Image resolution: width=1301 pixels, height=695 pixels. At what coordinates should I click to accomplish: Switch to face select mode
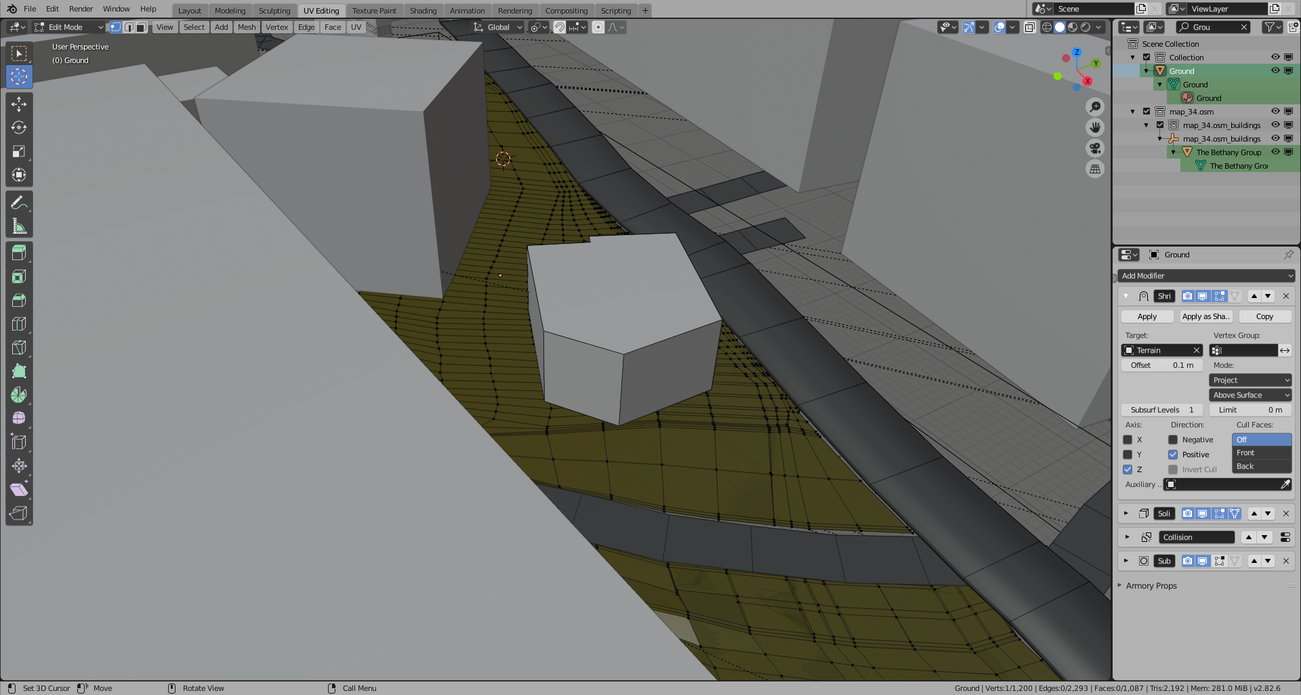(141, 27)
